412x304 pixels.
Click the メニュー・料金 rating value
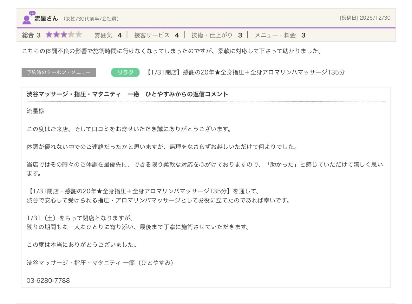point(303,35)
